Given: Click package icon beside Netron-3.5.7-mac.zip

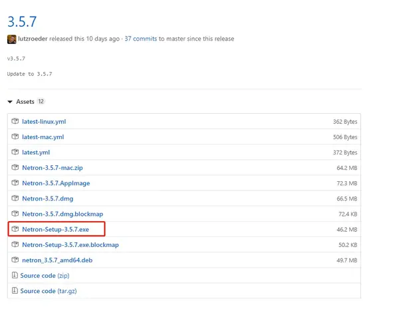Looking at the screenshot, I should (15, 168).
